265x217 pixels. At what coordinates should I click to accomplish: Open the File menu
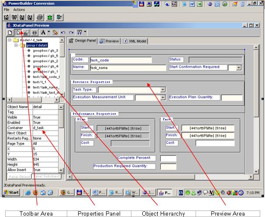click(x=7, y=10)
